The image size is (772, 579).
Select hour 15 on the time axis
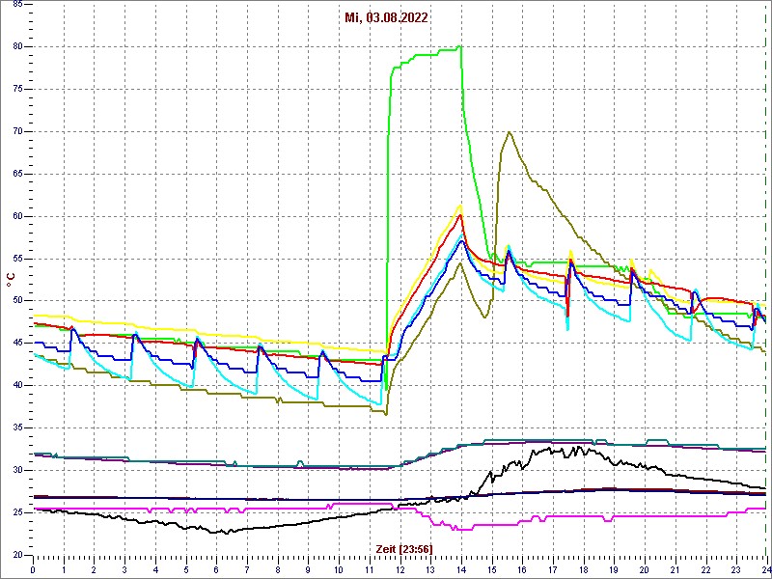[x=491, y=570]
